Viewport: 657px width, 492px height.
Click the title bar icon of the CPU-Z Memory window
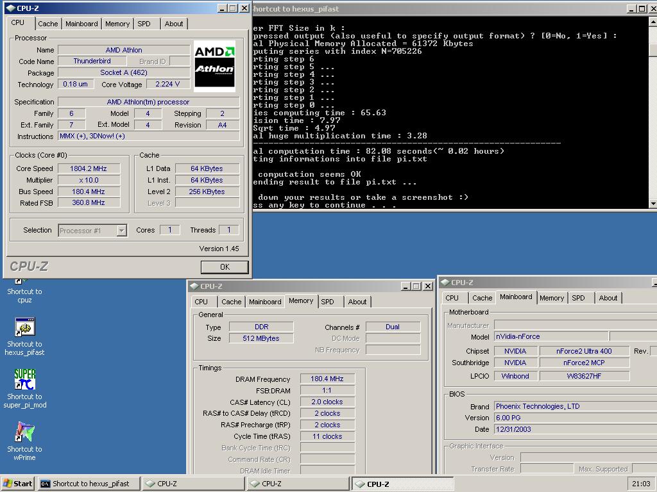tap(194, 286)
